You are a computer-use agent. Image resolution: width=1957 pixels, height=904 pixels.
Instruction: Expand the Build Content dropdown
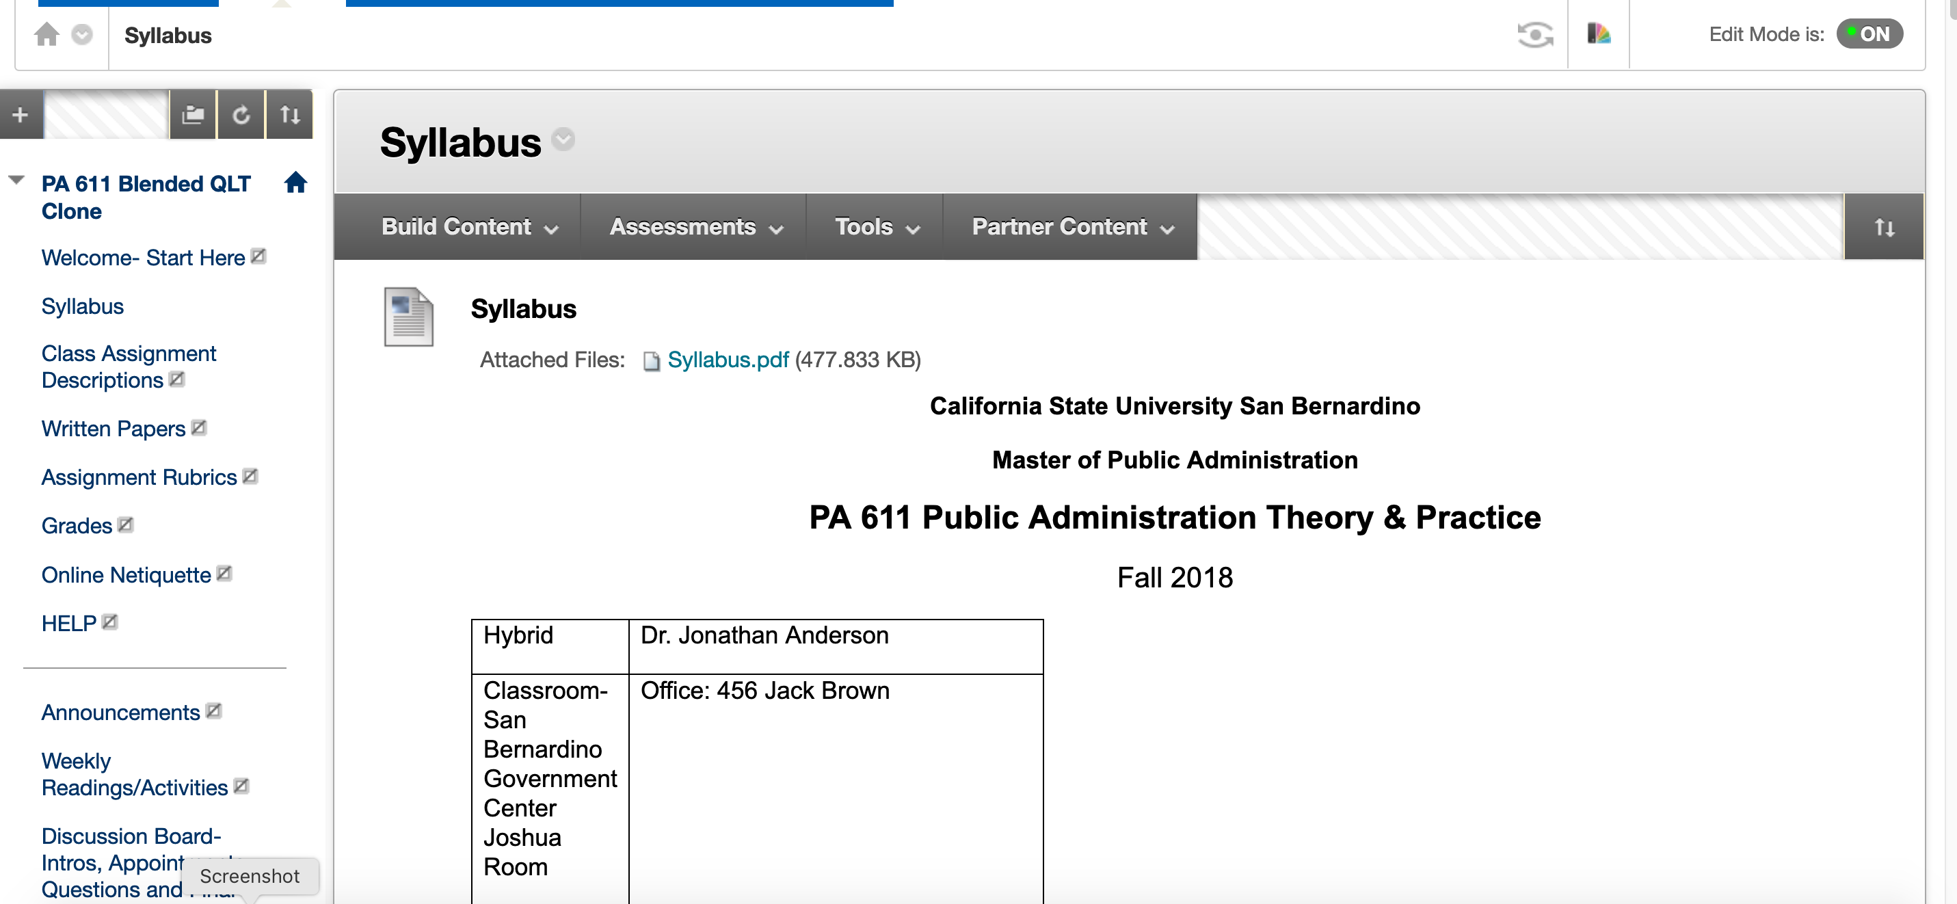469,227
